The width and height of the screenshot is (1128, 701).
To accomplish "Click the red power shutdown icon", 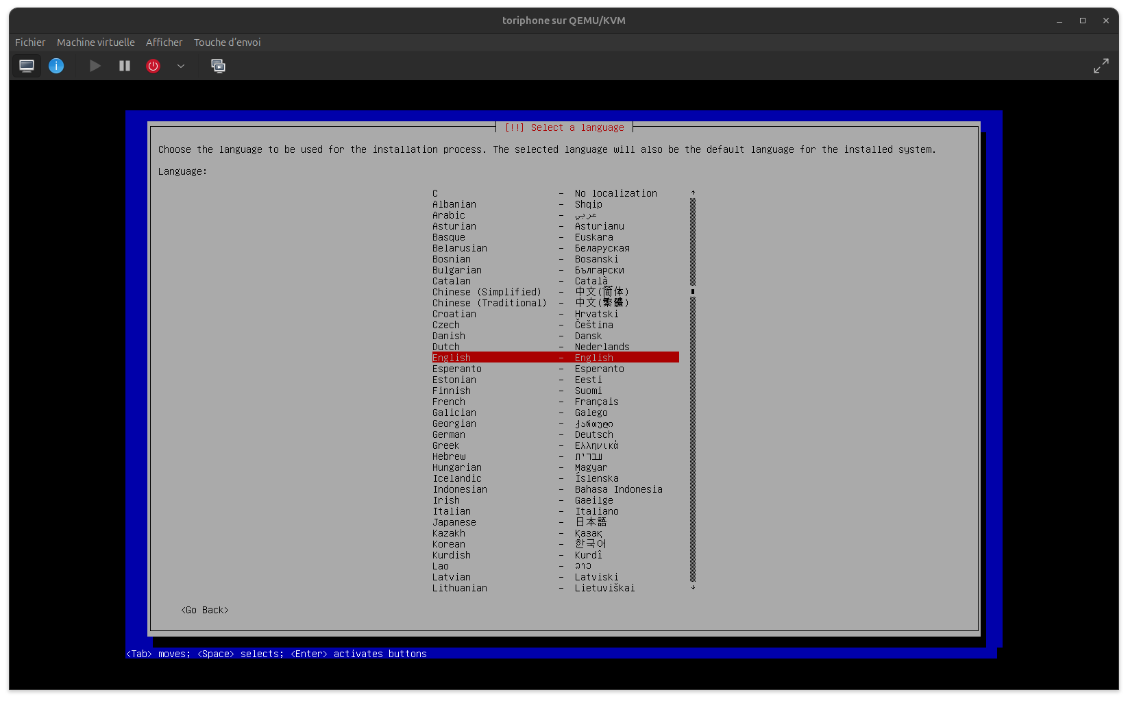I will click(x=153, y=66).
